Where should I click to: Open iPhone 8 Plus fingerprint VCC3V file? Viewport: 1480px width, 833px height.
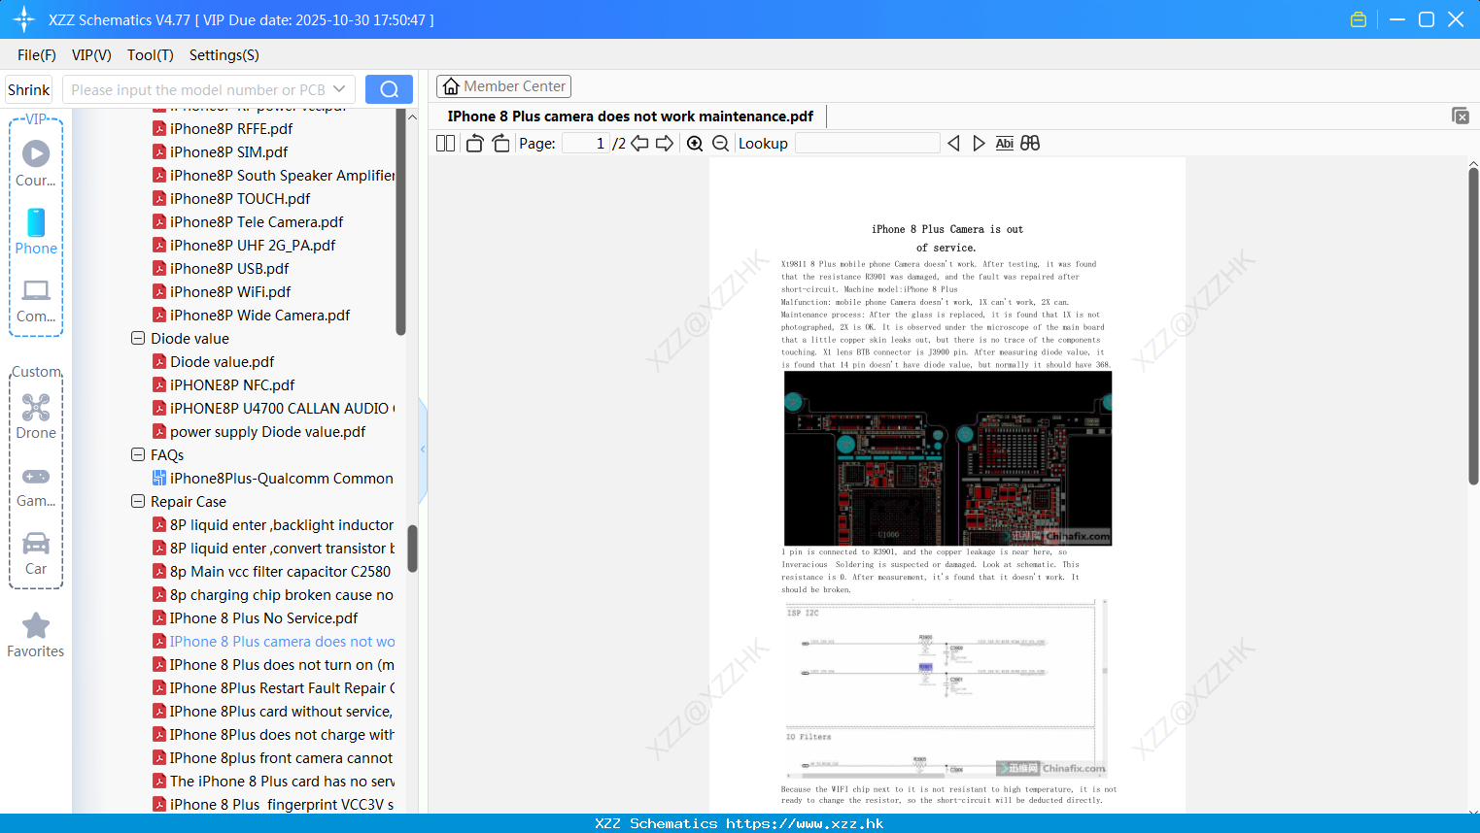click(x=282, y=805)
